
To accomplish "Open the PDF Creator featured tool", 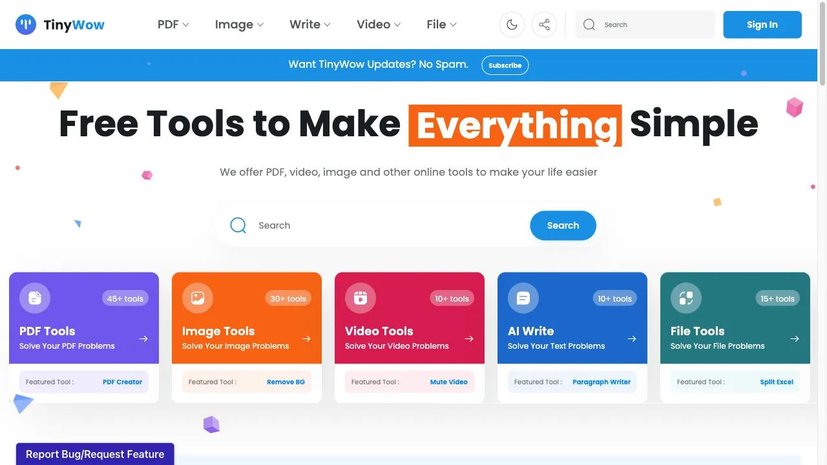I will click(x=122, y=382).
